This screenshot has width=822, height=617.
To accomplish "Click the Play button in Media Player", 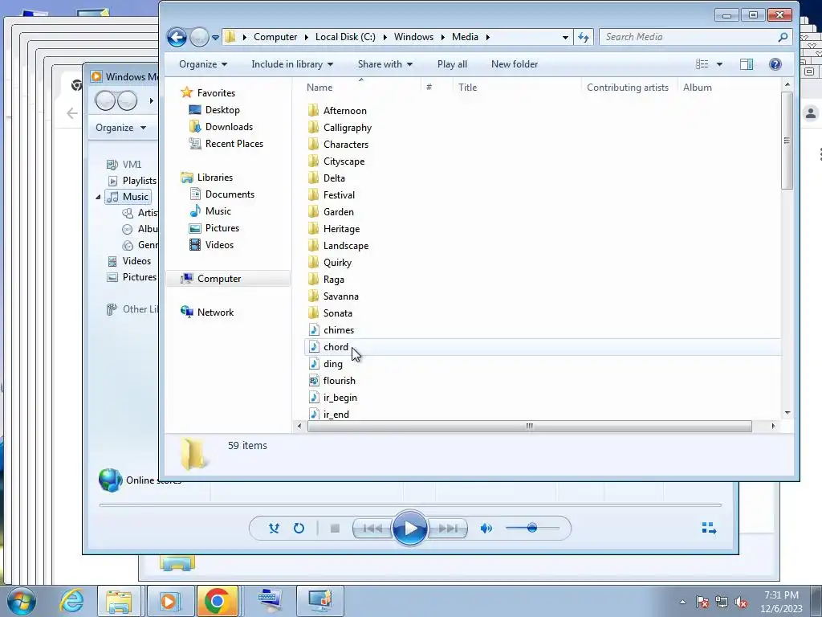I will (410, 529).
